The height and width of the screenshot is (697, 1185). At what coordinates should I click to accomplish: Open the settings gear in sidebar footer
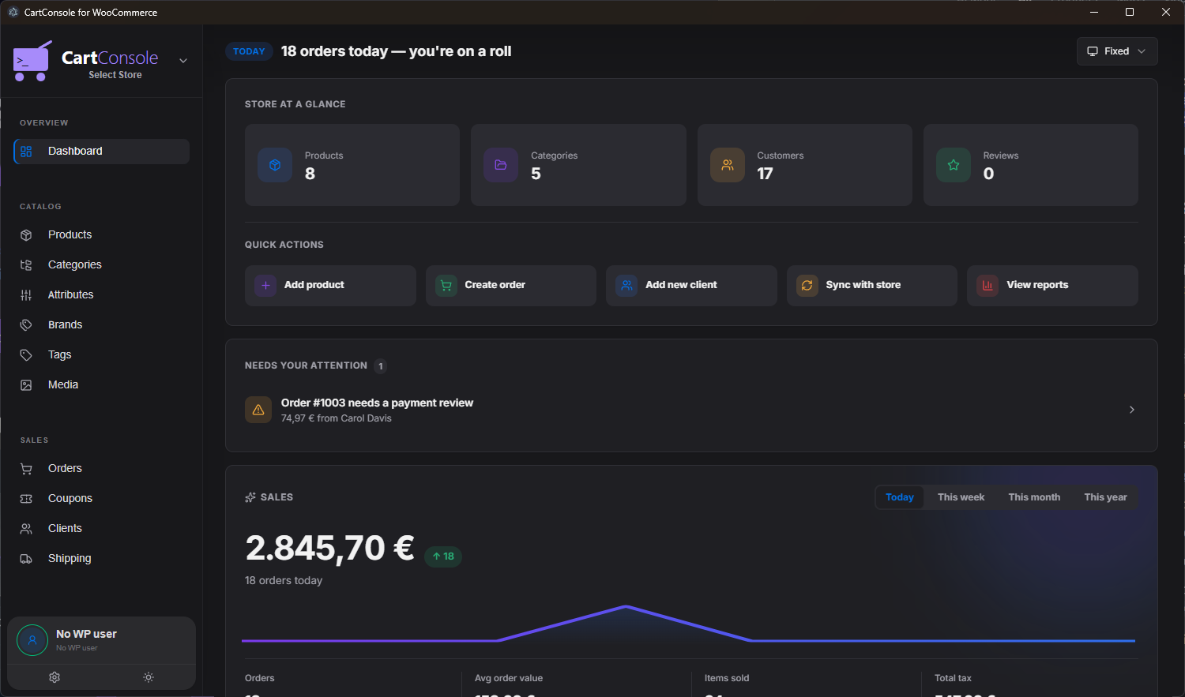(55, 677)
